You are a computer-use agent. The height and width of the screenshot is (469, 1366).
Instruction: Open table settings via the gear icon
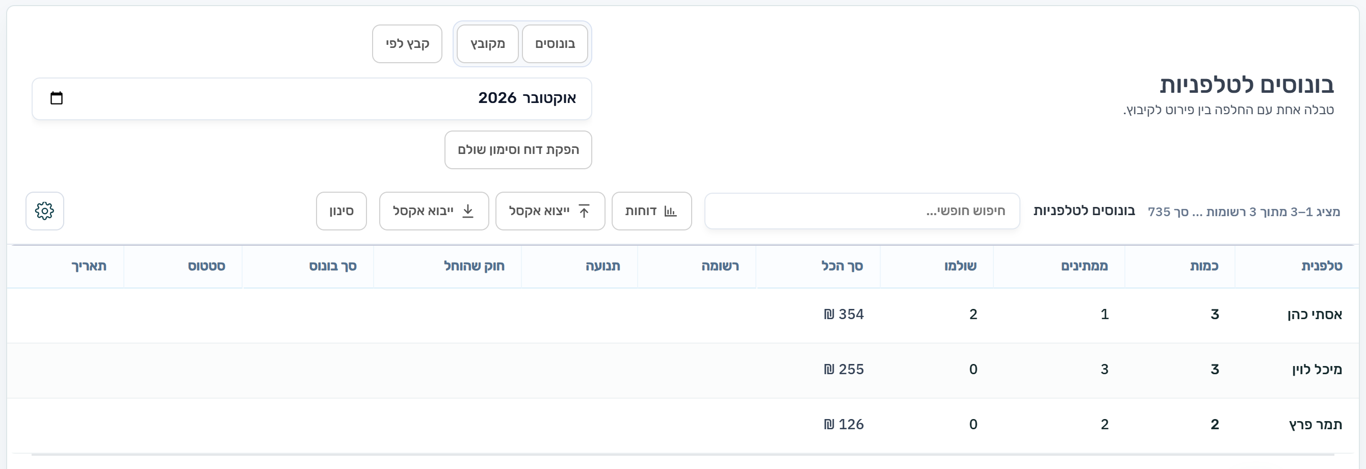44,211
